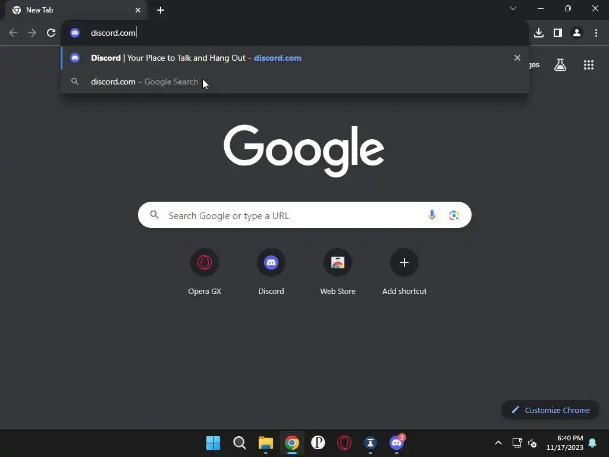Expand the tab search chevron
This screenshot has width=609, height=457.
pyautogui.click(x=513, y=8)
